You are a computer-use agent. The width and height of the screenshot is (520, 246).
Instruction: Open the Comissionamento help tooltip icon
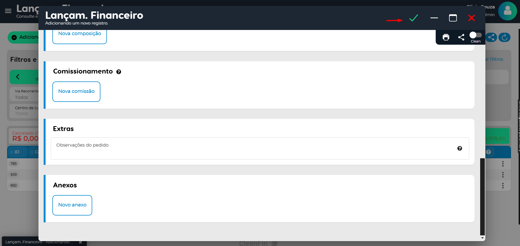(119, 72)
